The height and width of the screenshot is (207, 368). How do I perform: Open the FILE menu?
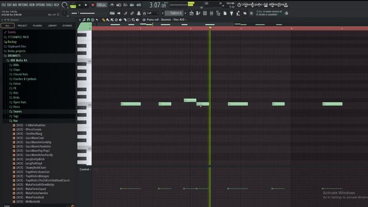point(3,5)
